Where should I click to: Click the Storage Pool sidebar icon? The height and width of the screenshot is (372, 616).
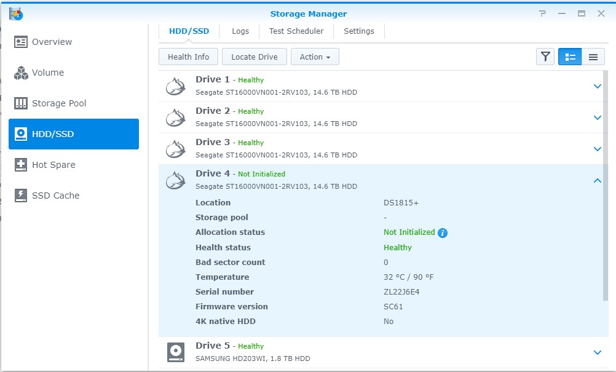(21, 103)
